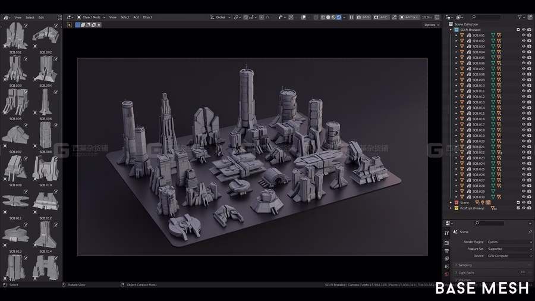This screenshot has width=535, height=301.
Task: Open the Render properties tab
Action: [x=446, y=243]
